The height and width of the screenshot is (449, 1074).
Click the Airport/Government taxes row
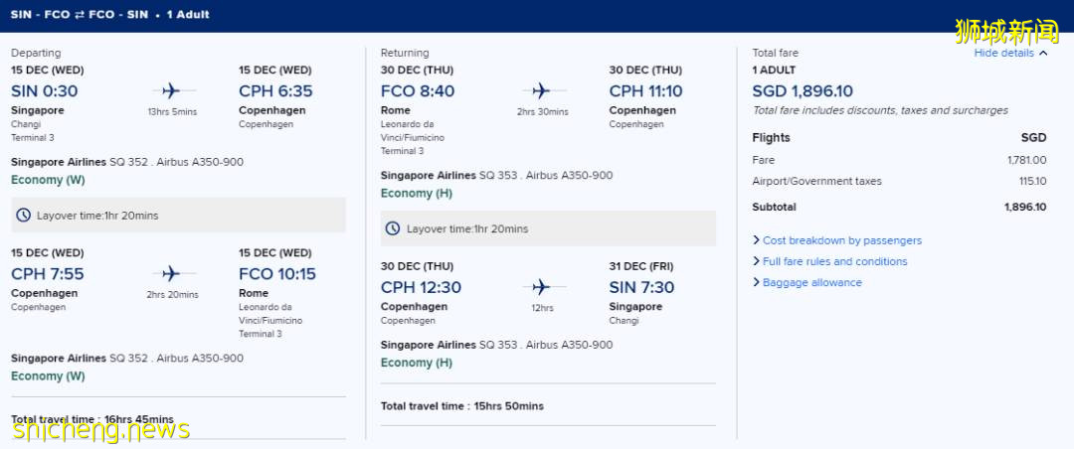pos(817,181)
